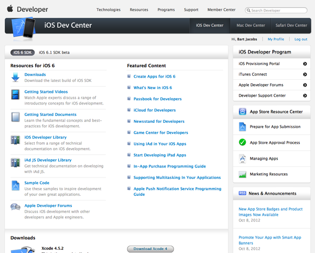
Task: Click the green checkmark App Store Approval icon
Action: click(x=242, y=142)
